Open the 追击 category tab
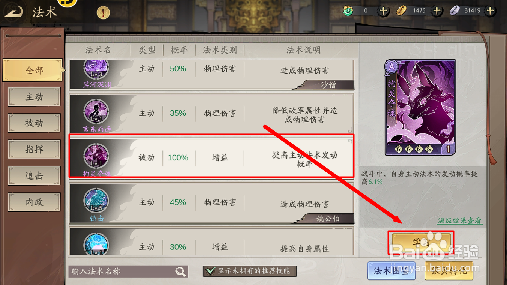Screen dimensions: 507x285 (x=34, y=176)
